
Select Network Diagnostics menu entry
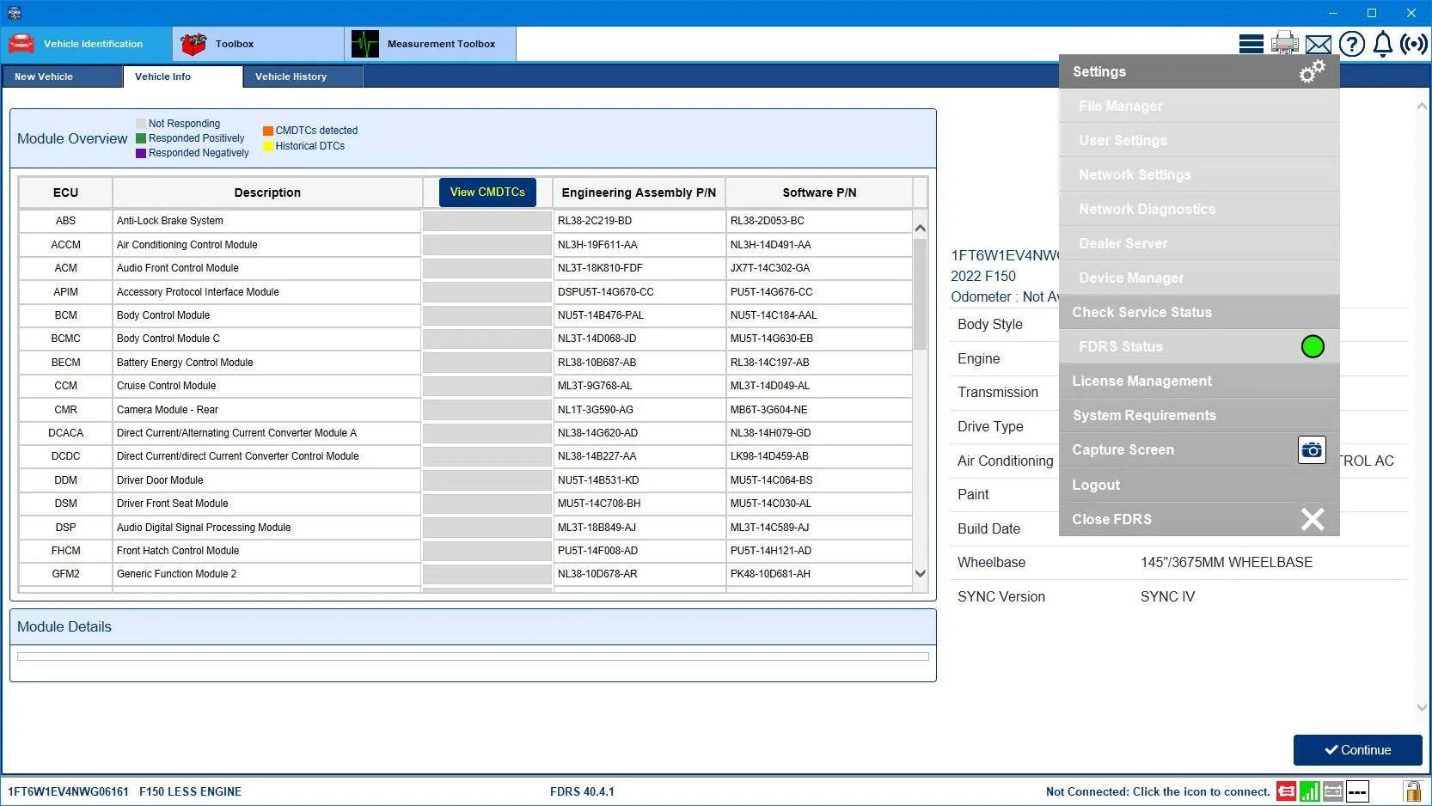[1199, 209]
